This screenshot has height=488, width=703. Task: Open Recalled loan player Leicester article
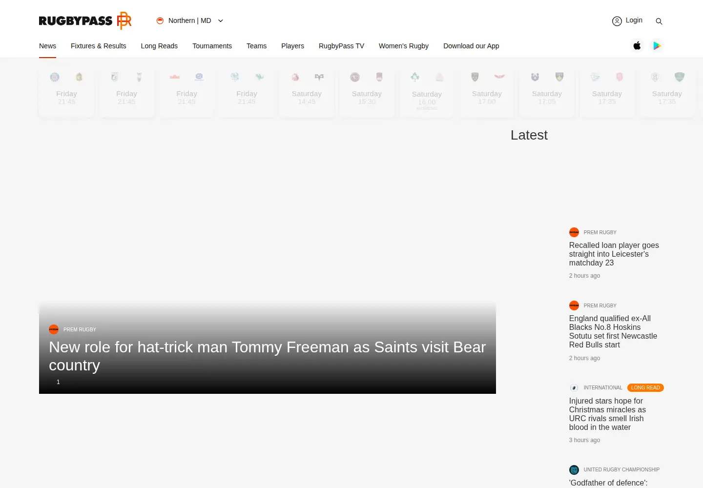click(614, 254)
